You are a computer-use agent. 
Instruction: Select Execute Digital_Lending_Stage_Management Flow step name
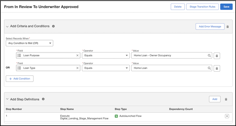84,117
